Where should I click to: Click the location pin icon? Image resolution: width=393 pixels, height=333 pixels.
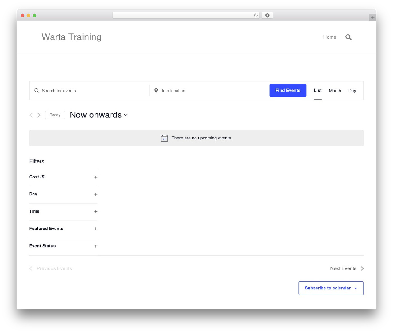(x=156, y=91)
